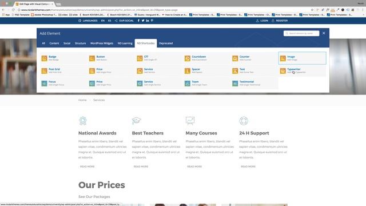Image resolution: width=366 pixels, height=206 pixels.
Task: Switch the site language to EN
Action: (x=103, y=21)
